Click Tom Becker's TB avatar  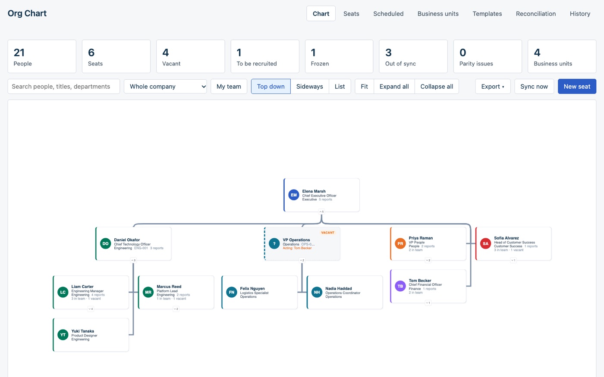400,286
